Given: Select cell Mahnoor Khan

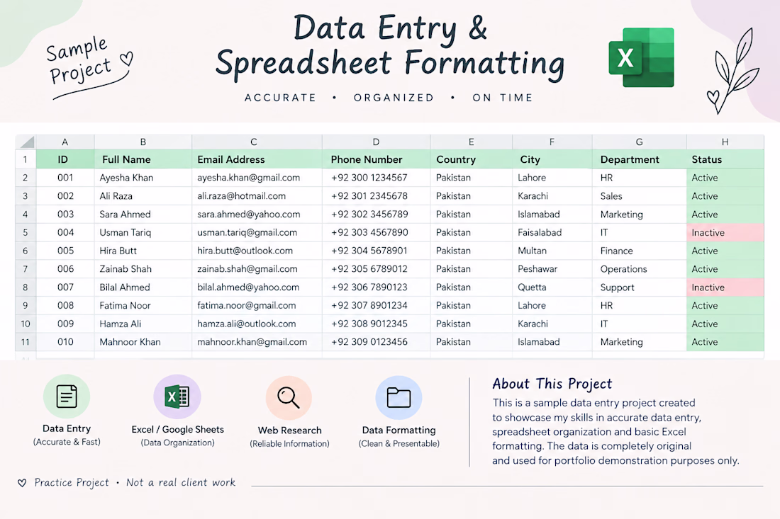Looking at the screenshot, I should [143, 342].
